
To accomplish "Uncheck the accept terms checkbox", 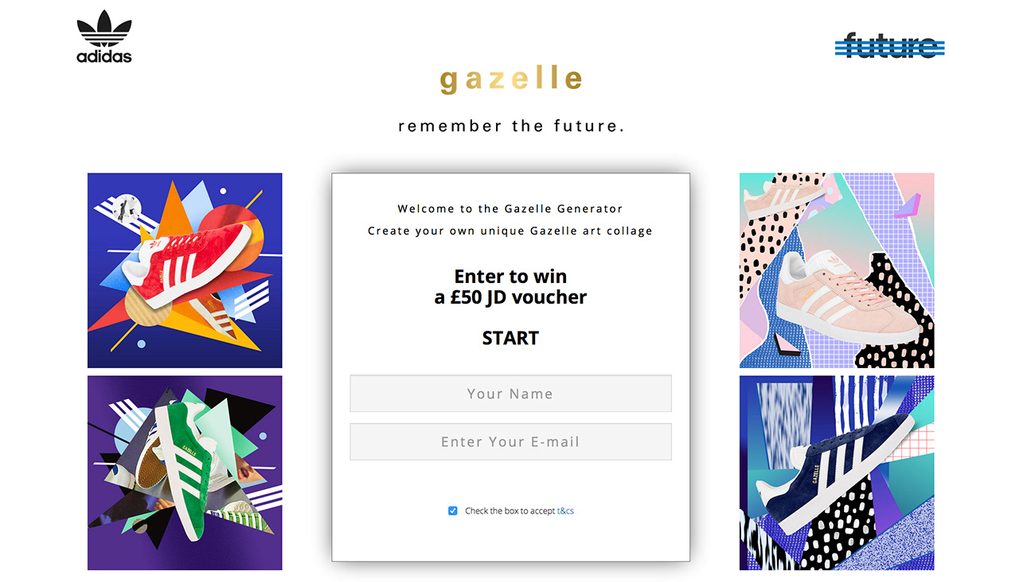I will click(x=453, y=510).
